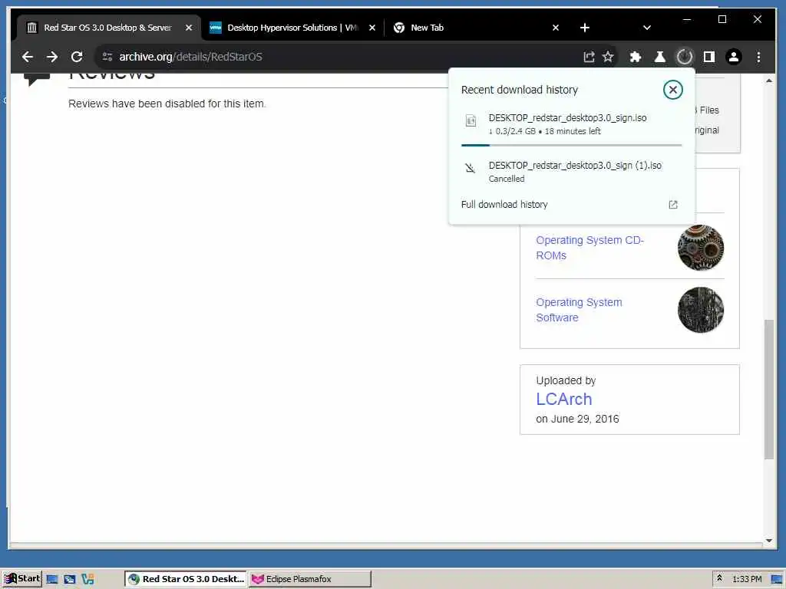The height and width of the screenshot is (589, 786).
Task: Open Chrome three-dot menu
Action: (x=758, y=57)
